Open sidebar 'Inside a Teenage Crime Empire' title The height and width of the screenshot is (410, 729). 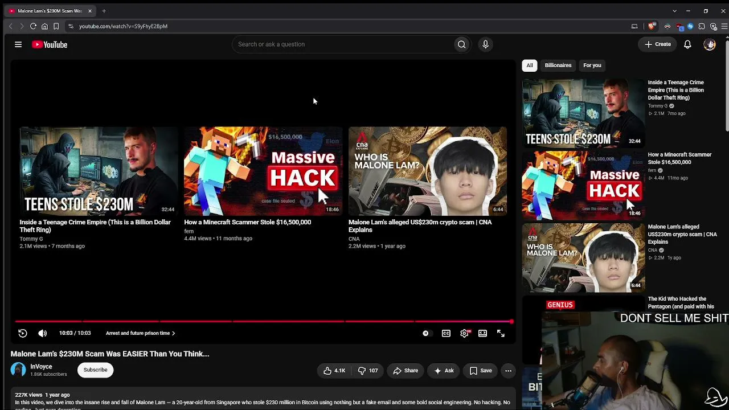[676, 90]
